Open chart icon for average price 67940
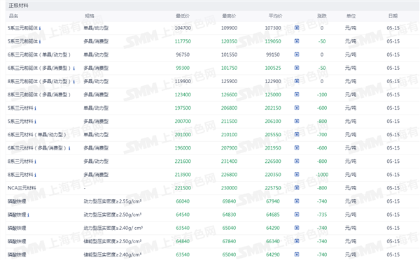This screenshot has width=420, height=260. 297,201
